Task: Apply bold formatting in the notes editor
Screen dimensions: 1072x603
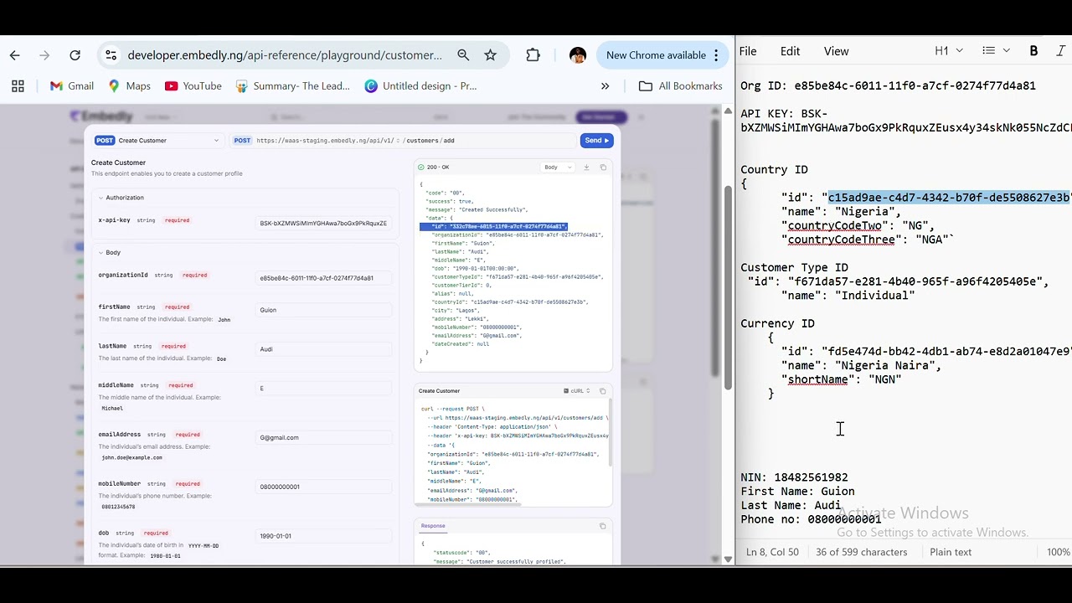Action: tap(1033, 50)
